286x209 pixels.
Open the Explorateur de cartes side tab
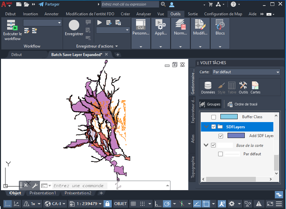coord(193,110)
